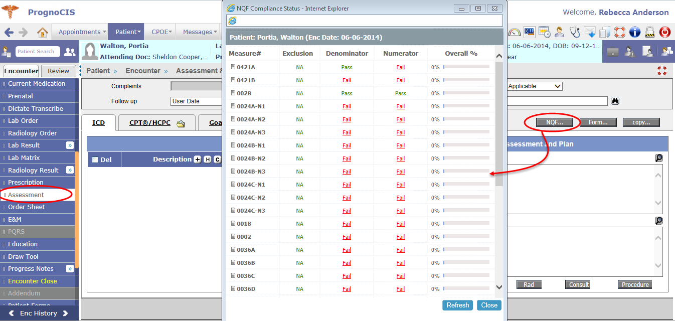Switch to the Review tab
675x321 pixels.
click(58, 71)
